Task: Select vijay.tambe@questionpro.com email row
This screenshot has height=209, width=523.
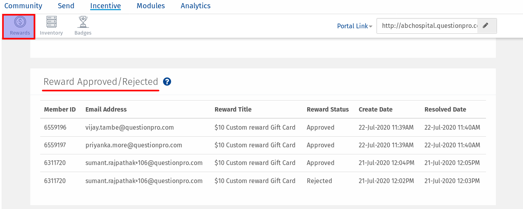Action: pos(130,128)
